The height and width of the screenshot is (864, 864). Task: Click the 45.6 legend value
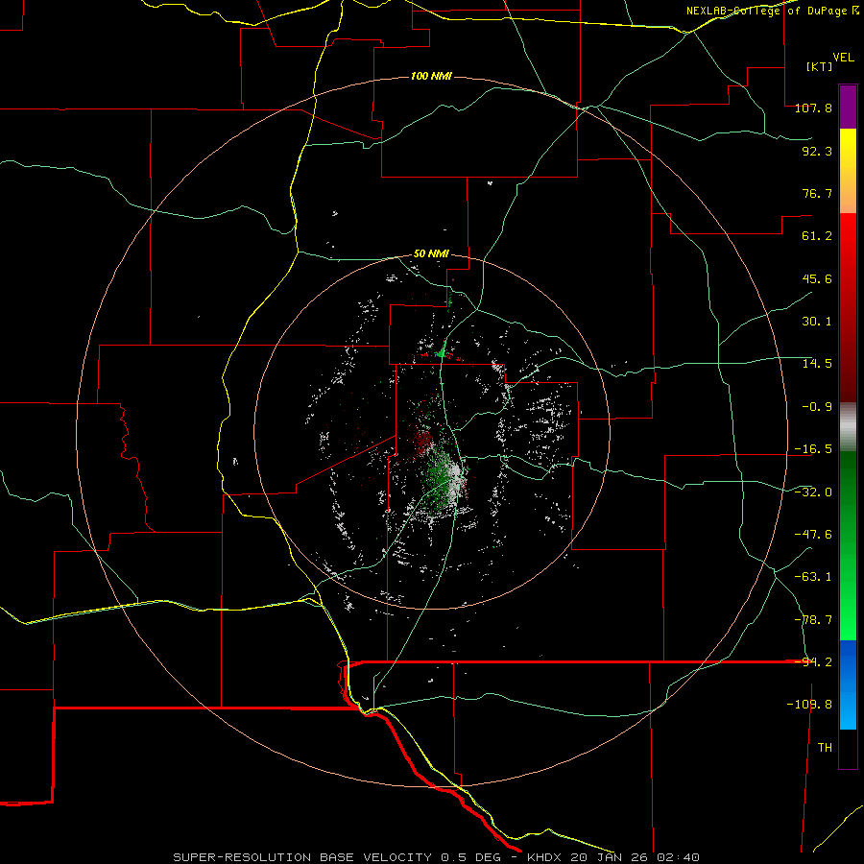(x=817, y=278)
